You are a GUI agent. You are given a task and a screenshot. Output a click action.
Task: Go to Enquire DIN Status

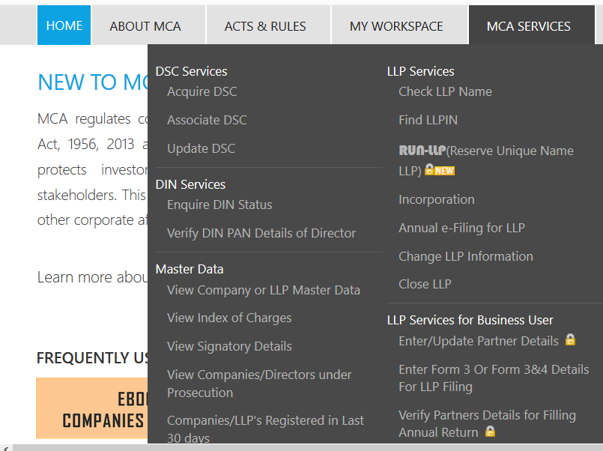[219, 205]
